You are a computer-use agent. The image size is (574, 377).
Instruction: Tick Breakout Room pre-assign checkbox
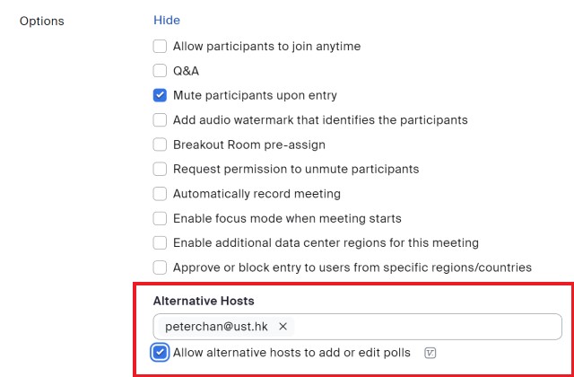click(160, 145)
